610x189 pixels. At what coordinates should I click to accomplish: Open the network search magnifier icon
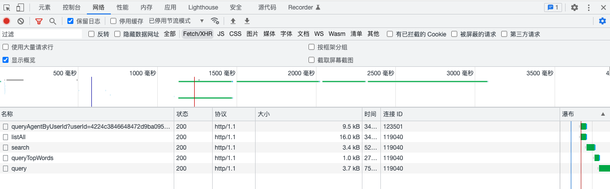(x=52, y=21)
